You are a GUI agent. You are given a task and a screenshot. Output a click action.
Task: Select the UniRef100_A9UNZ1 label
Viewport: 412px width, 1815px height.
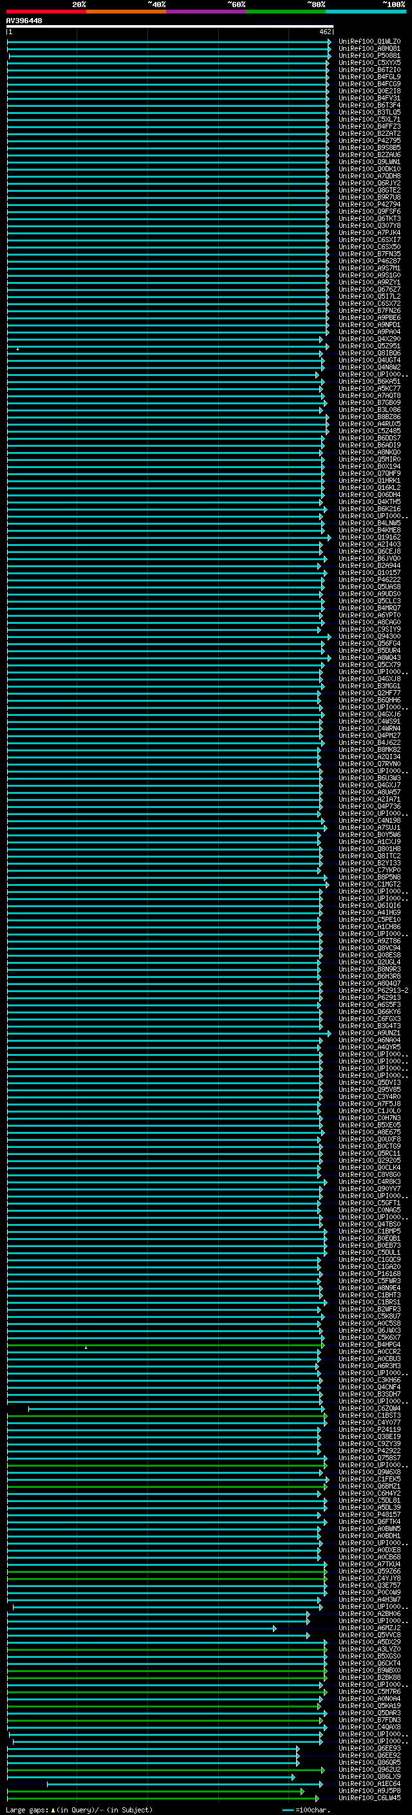tap(370, 1033)
